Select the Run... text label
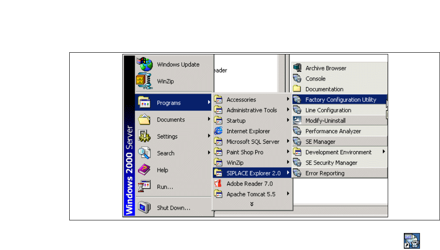440x250 pixels. coord(165,187)
